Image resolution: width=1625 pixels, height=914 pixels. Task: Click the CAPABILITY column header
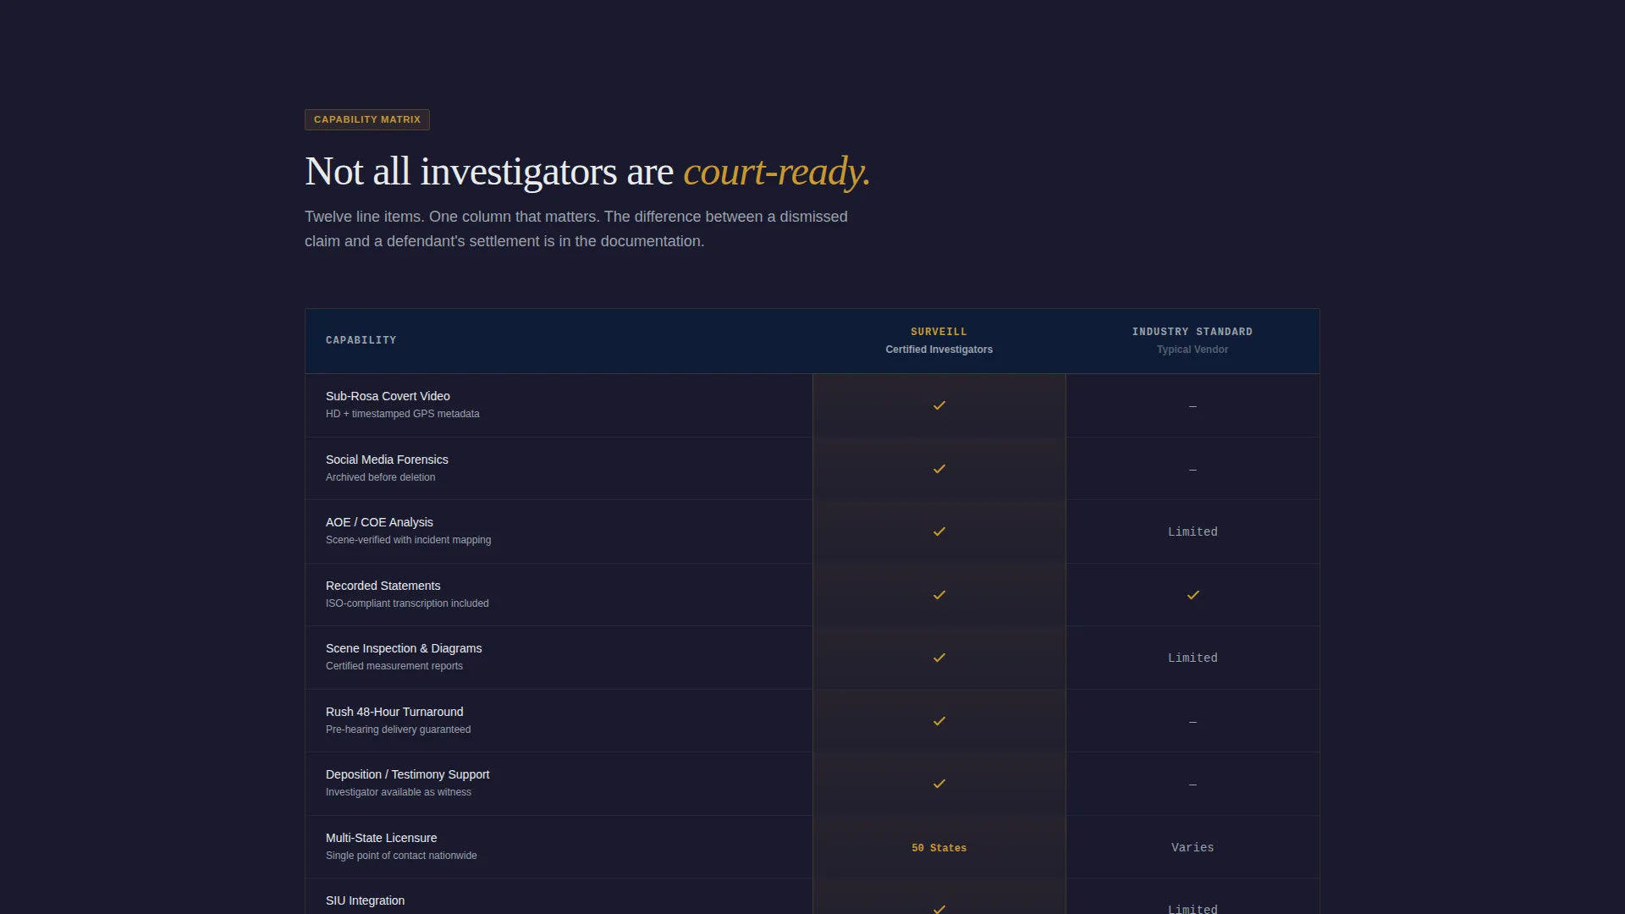(361, 340)
